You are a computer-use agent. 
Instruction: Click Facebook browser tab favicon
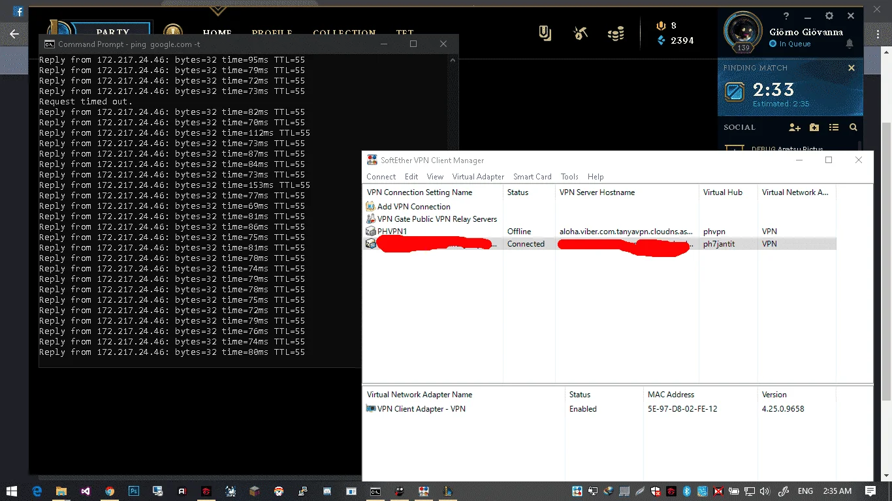click(x=18, y=11)
